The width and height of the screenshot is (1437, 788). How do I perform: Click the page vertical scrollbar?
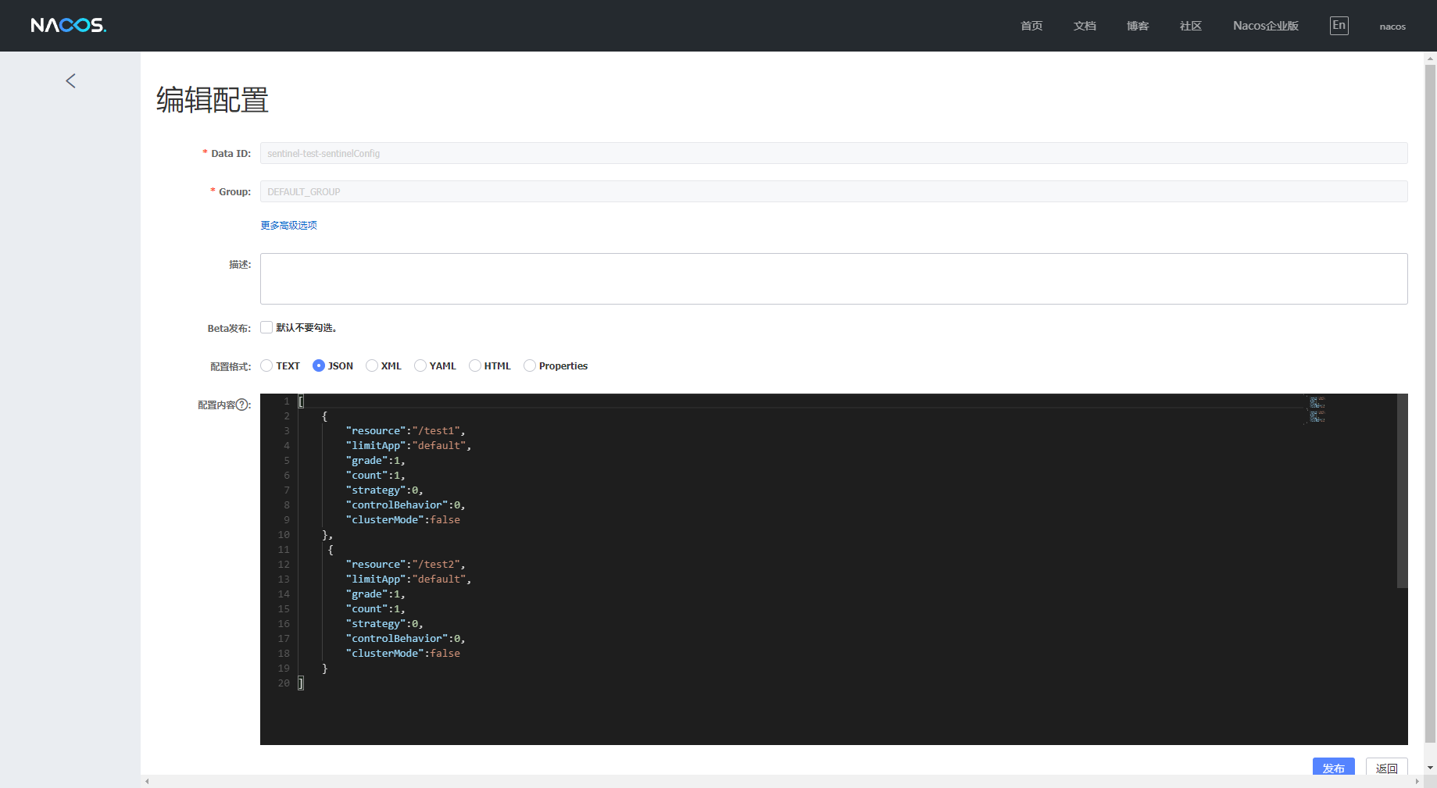pos(1430,402)
